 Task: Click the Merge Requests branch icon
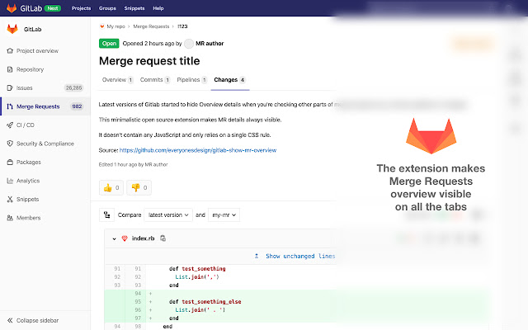click(x=10, y=106)
